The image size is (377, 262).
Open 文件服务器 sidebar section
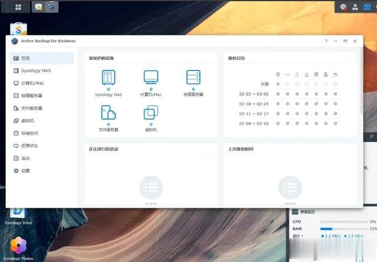42,108
